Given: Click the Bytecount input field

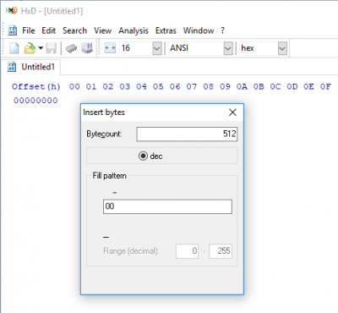Looking at the screenshot, I should 187,134.
